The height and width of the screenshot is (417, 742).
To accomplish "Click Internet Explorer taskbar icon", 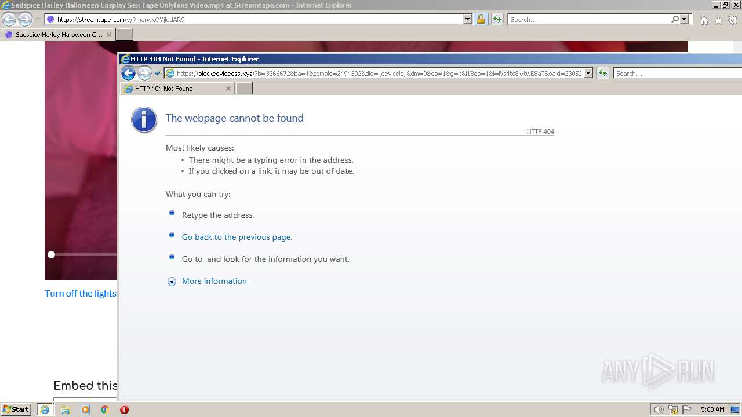I will pos(45,409).
